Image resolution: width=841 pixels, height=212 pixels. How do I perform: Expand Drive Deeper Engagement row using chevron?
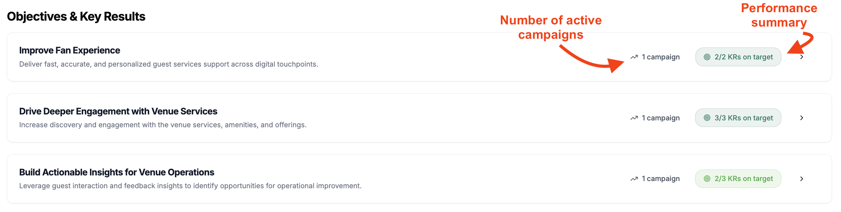801,118
